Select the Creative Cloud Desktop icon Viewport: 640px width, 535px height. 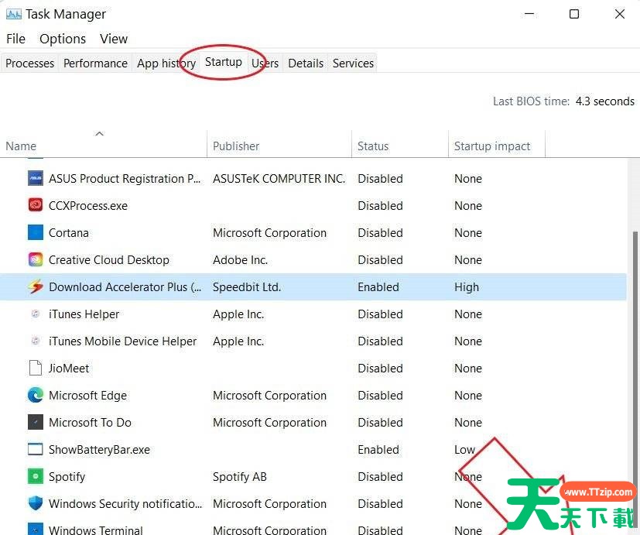click(x=36, y=259)
